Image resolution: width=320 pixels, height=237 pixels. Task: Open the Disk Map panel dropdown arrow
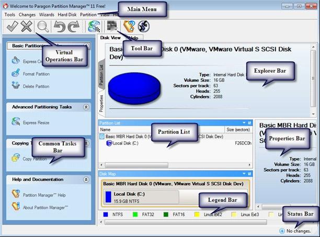pos(244,173)
